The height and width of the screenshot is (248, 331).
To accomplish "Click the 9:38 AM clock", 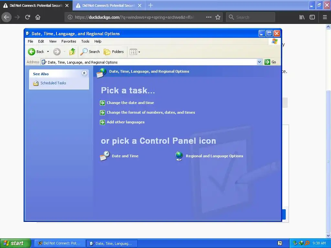I will 319,243.
